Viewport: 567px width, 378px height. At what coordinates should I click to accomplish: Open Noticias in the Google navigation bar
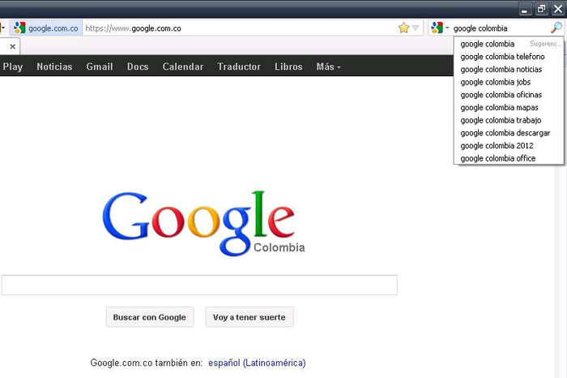[x=54, y=67]
